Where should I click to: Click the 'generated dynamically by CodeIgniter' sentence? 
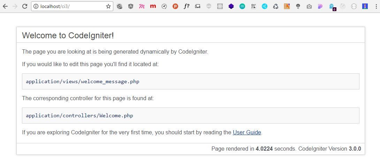click(115, 51)
